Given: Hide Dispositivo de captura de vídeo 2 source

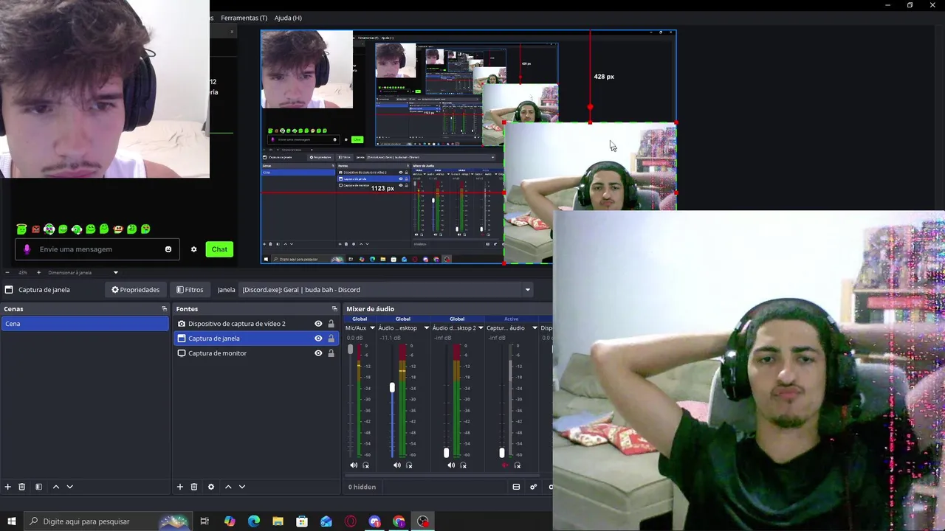Looking at the screenshot, I should (x=318, y=324).
